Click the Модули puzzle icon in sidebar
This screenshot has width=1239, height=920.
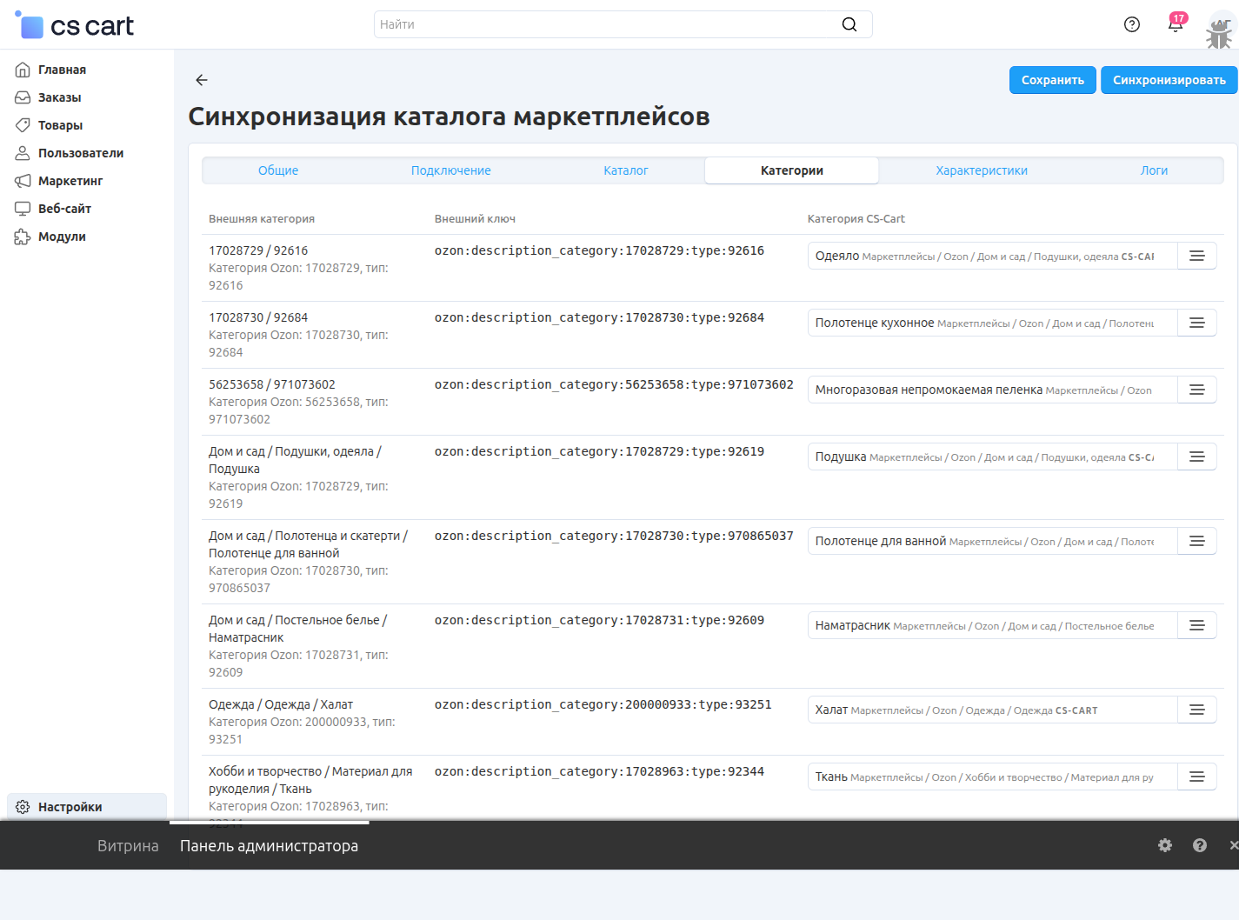23,237
